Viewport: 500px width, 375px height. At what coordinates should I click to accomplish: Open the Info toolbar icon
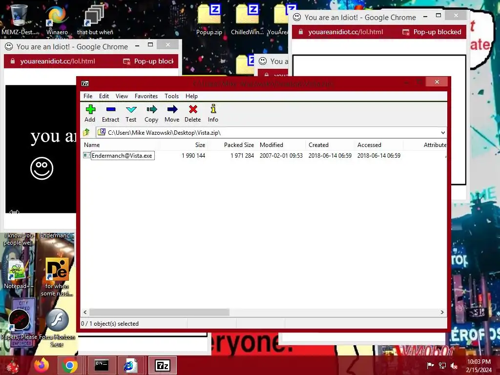click(x=213, y=113)
